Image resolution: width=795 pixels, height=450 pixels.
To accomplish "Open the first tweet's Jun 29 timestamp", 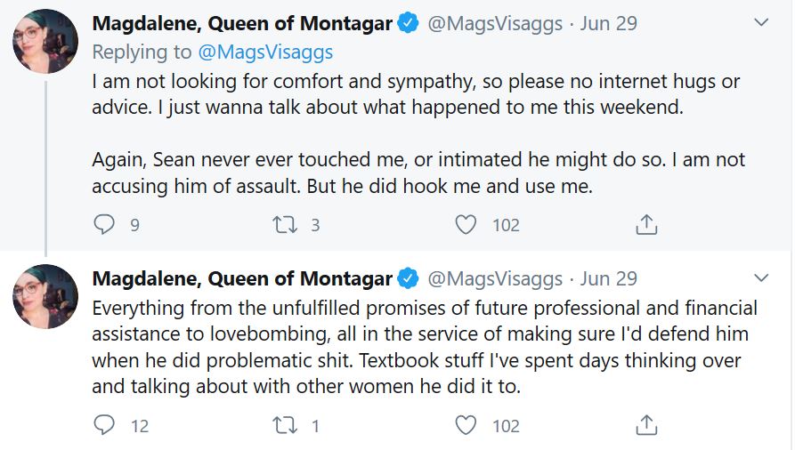I will click(609, 24).
